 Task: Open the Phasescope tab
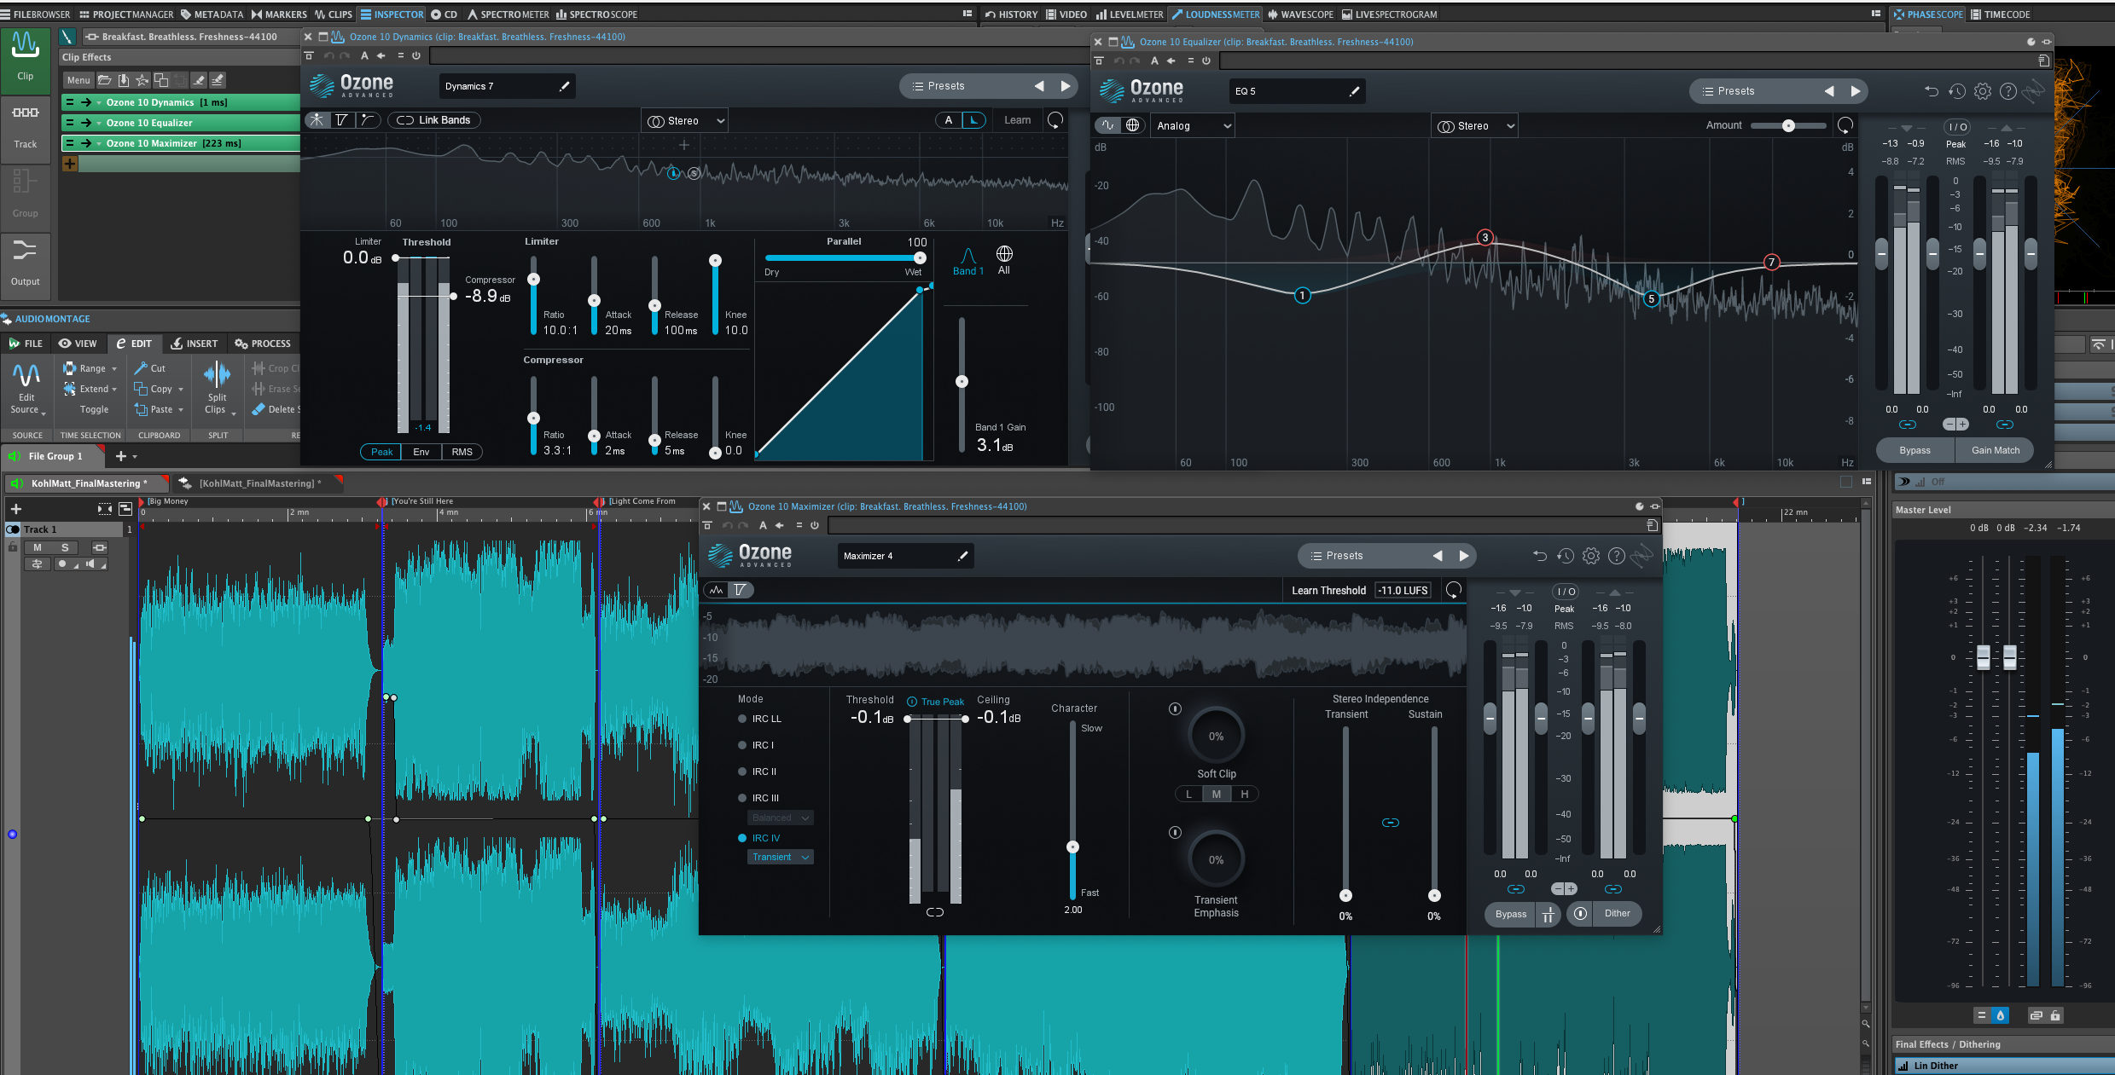tap(1927, 14)
